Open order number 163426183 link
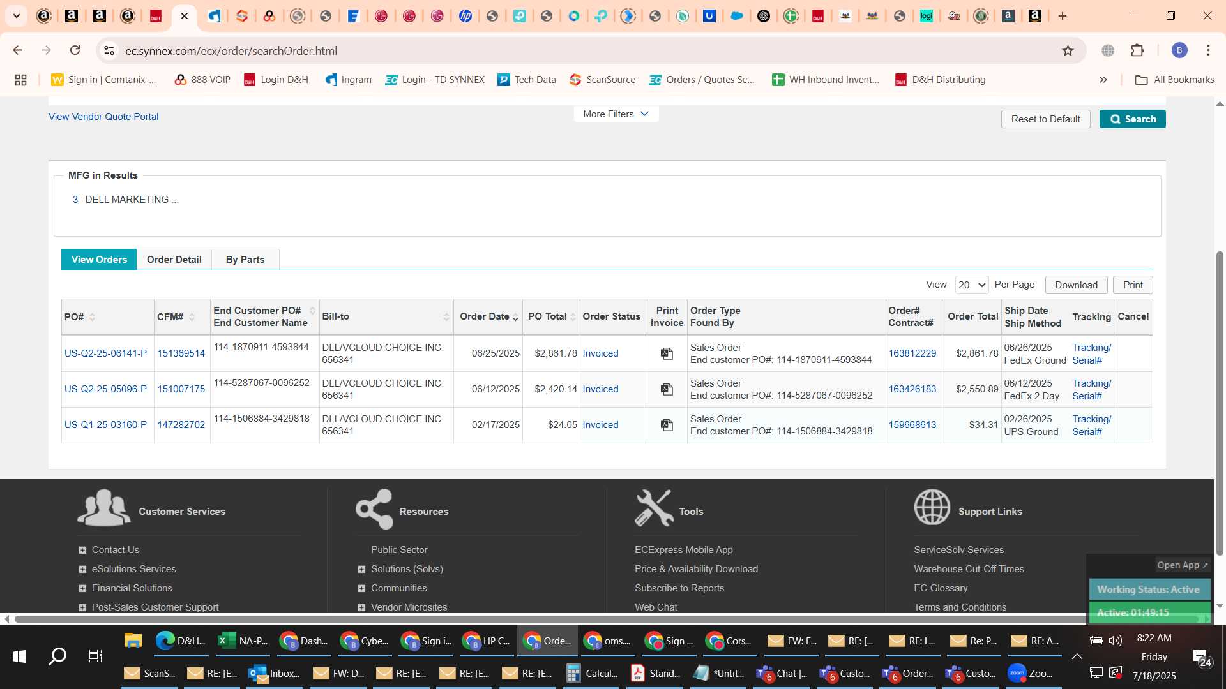This screenshot has height=689, width=1226. (912, 389)
